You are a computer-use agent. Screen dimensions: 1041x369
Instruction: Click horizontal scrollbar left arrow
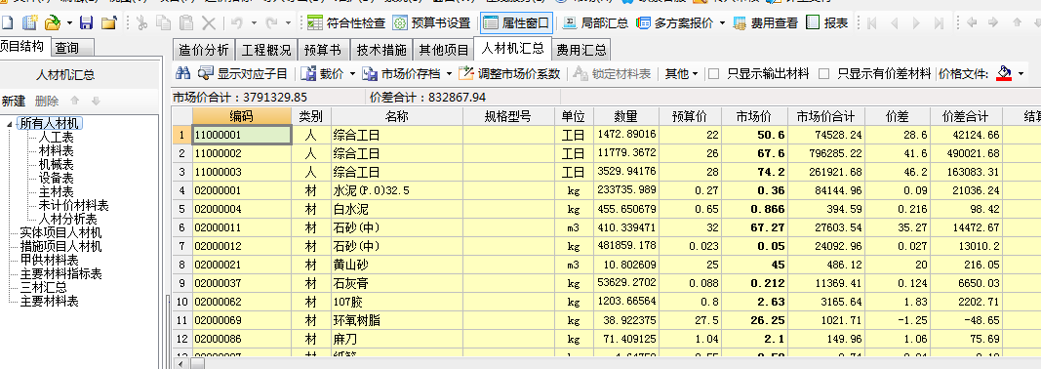(180, 364)
